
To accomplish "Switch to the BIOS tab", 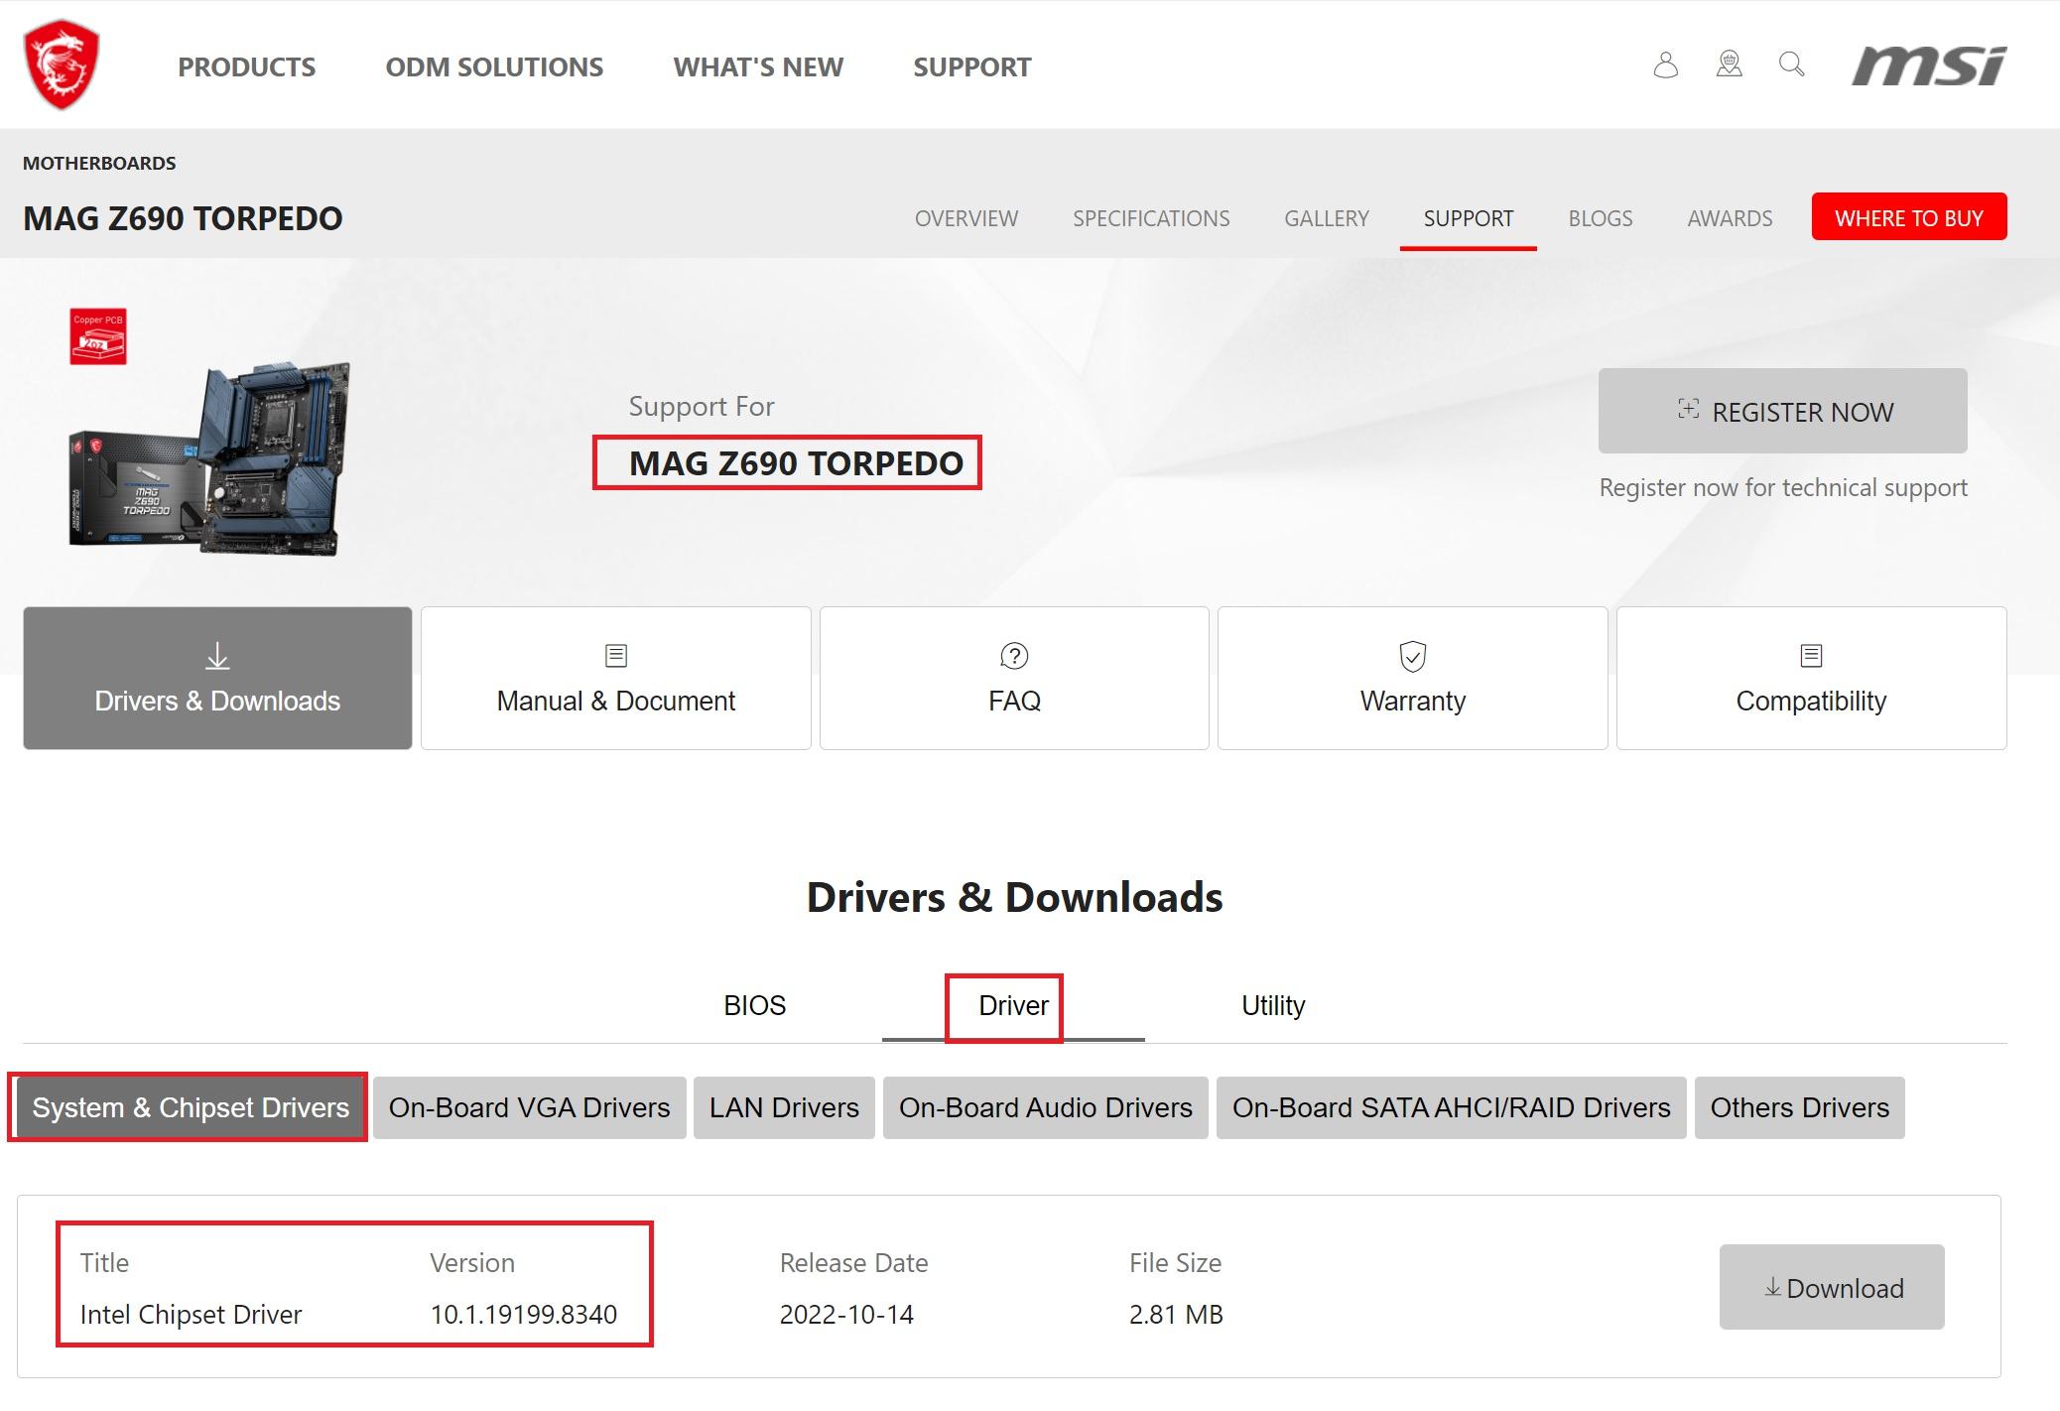I will point(755,1005).
